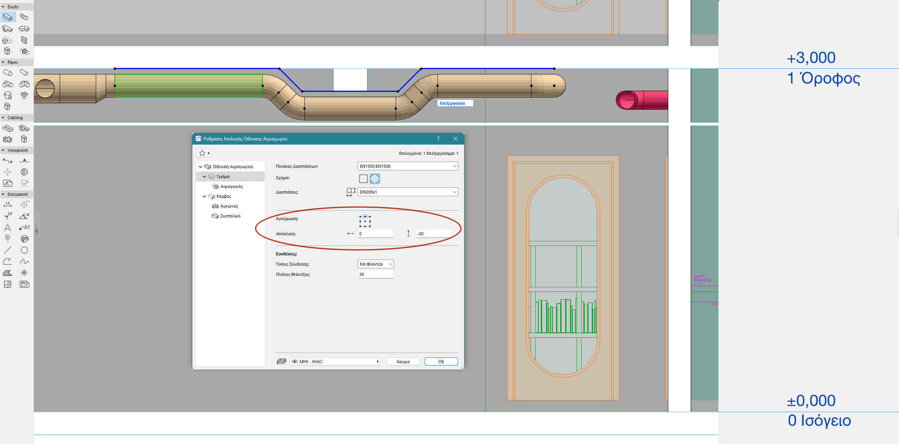
Task: Open the DN200x1 dimensions dropdown
Action: [407, 192]
